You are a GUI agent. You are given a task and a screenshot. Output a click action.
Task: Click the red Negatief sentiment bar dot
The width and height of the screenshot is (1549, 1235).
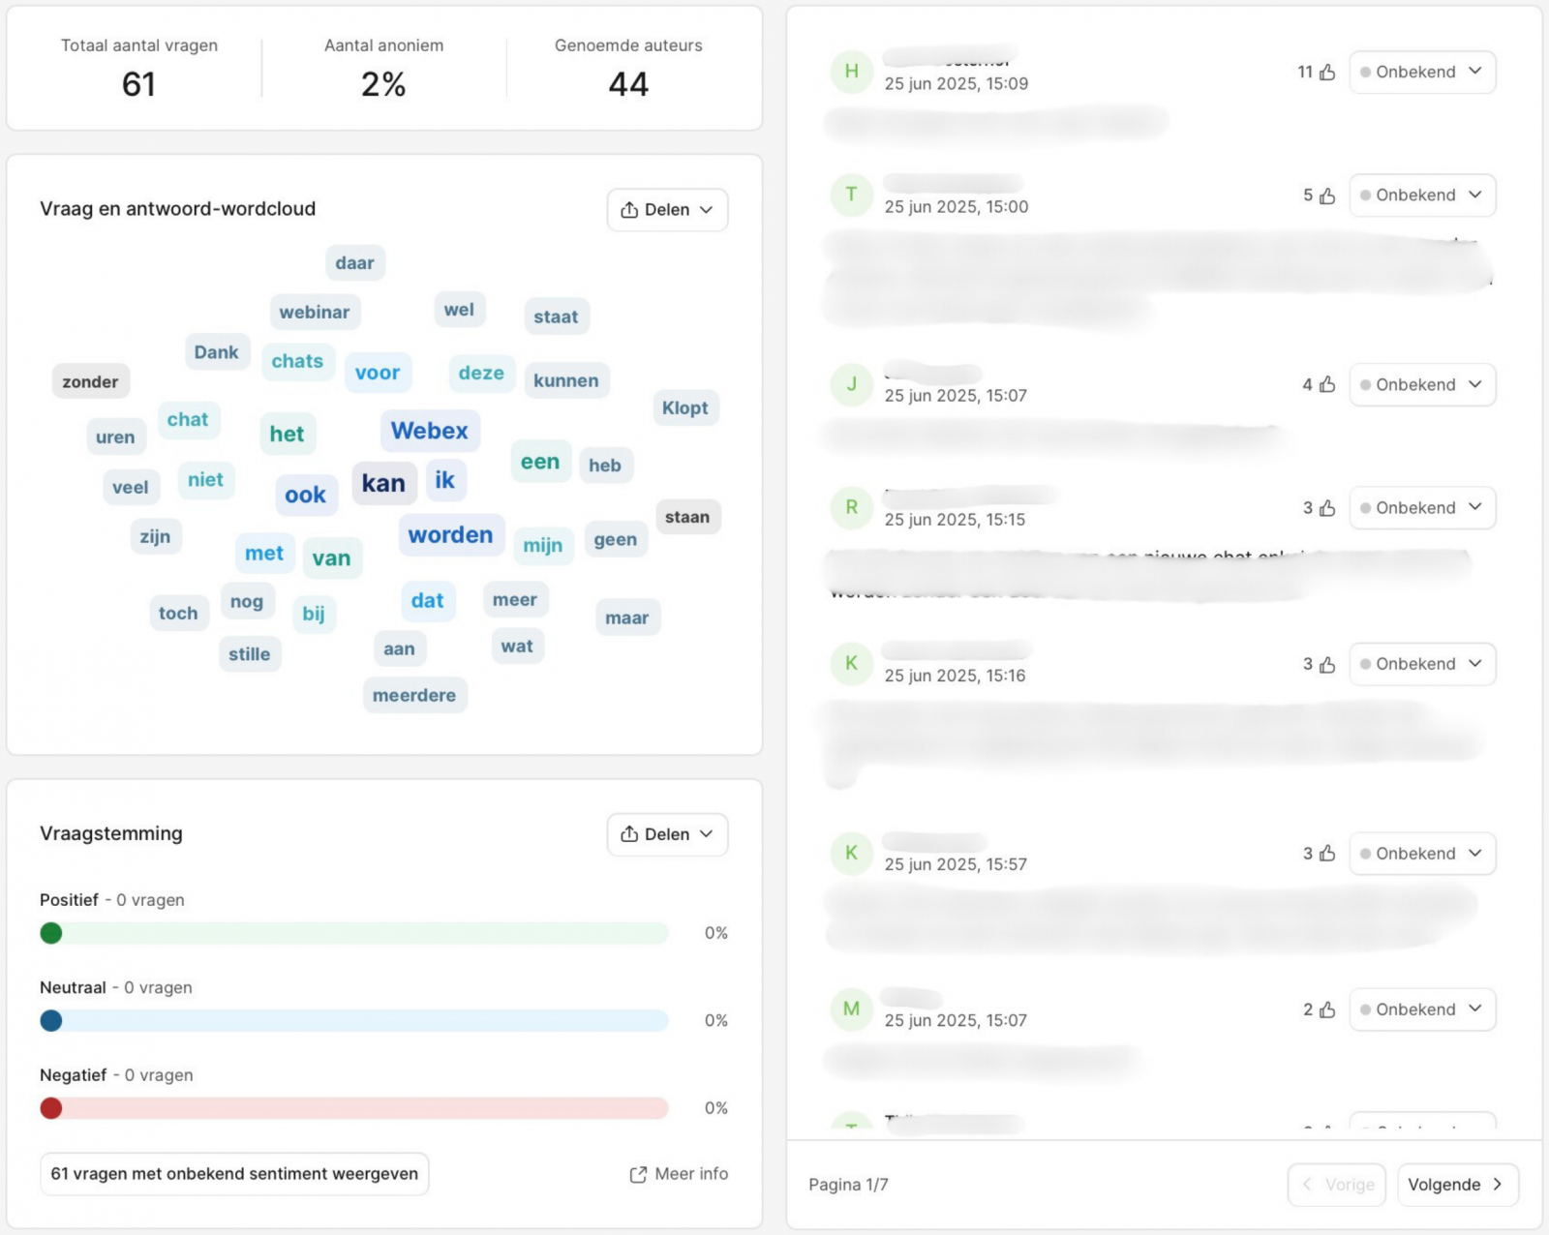click(51, 1108)
